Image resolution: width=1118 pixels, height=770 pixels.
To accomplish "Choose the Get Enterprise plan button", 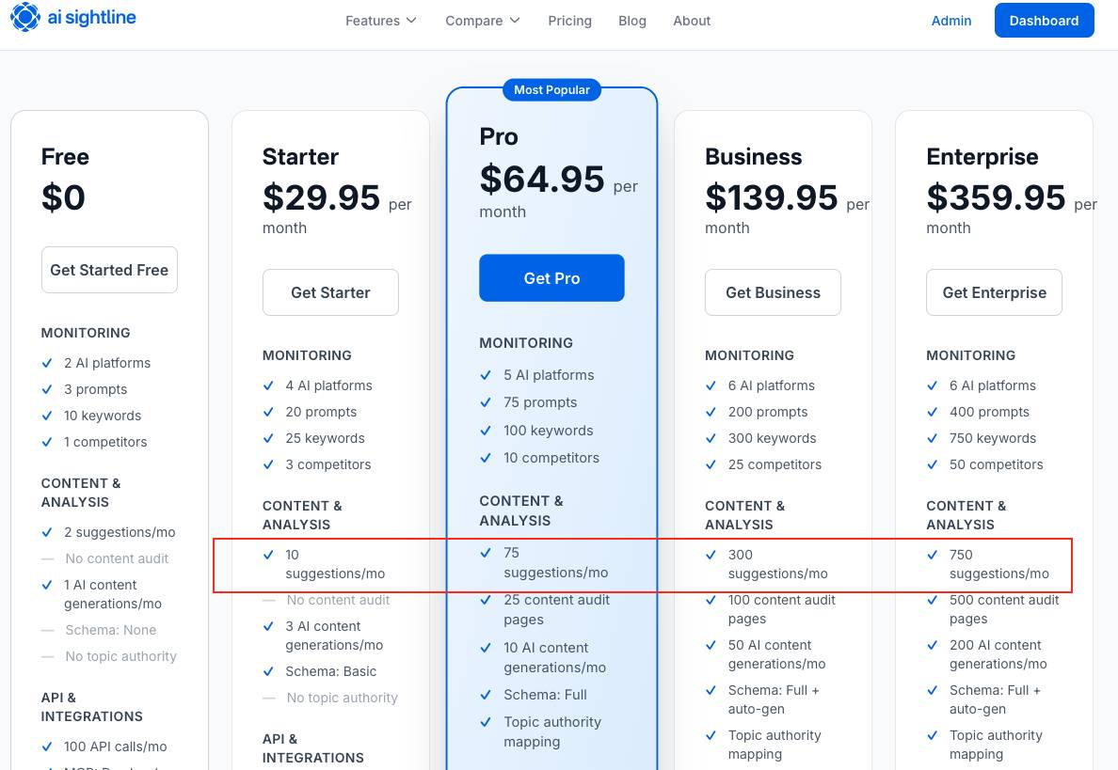I will pyautogui.click(x=994, y=292).
